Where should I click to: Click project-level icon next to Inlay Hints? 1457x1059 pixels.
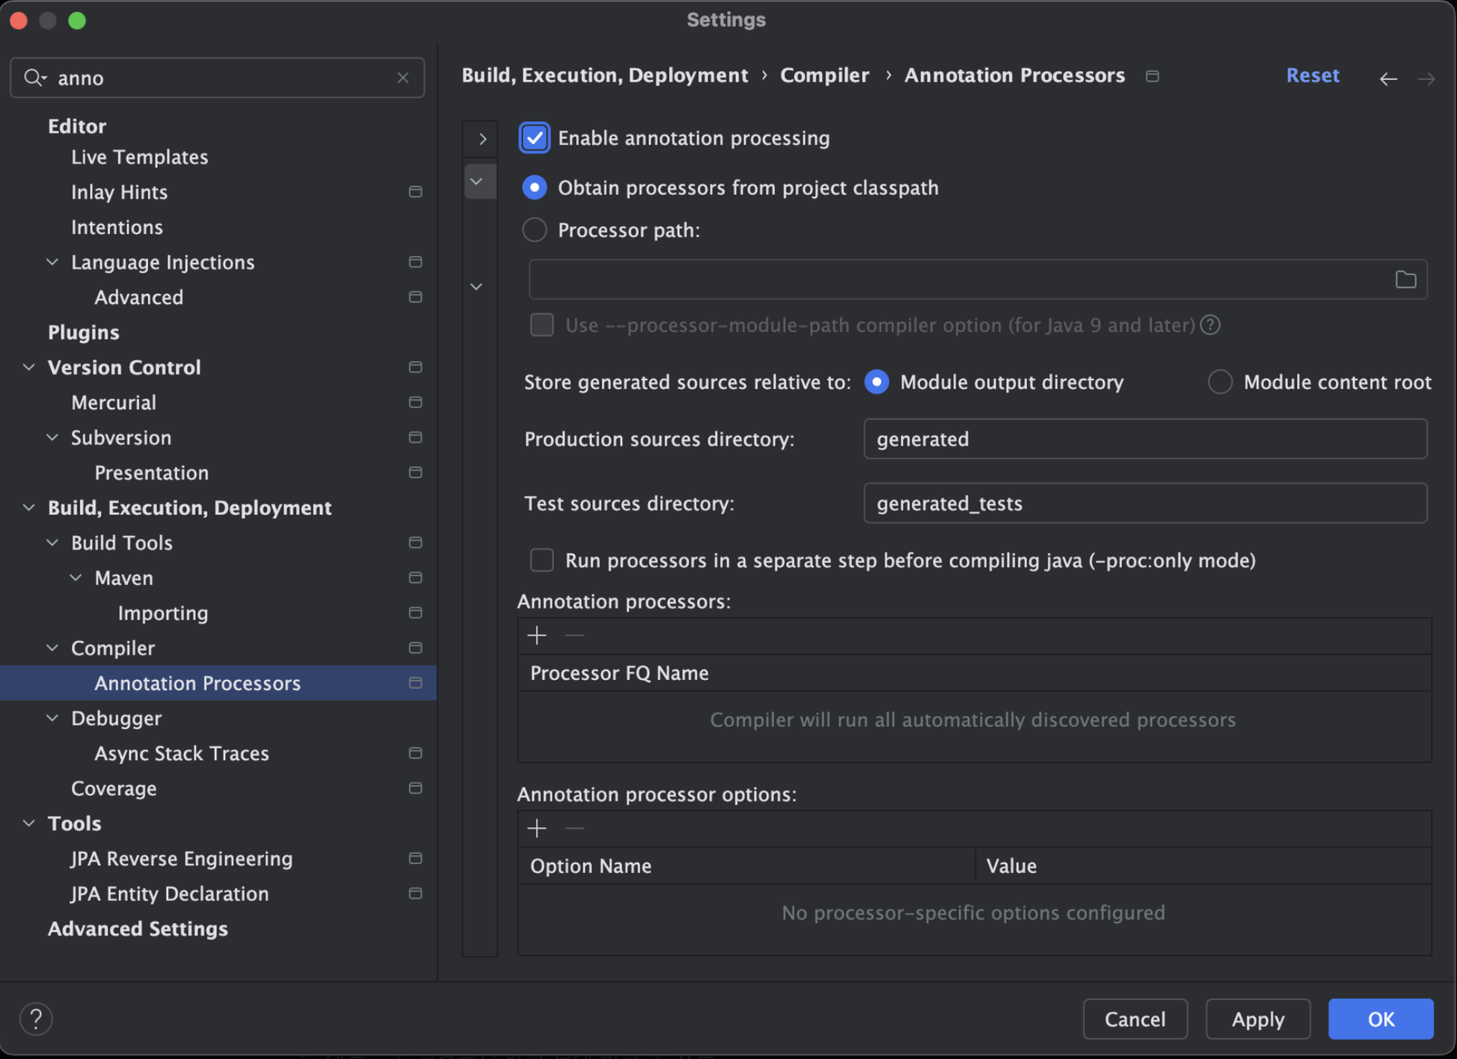(x=416, y=192)
